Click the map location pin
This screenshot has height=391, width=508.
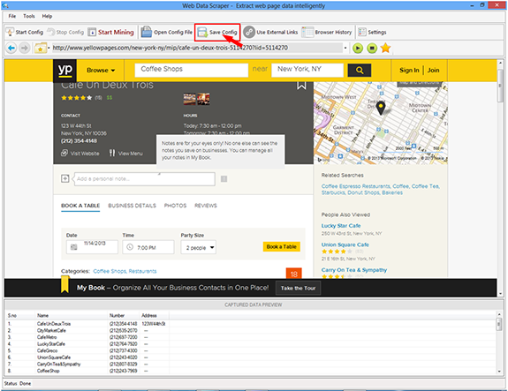[381, 108]
